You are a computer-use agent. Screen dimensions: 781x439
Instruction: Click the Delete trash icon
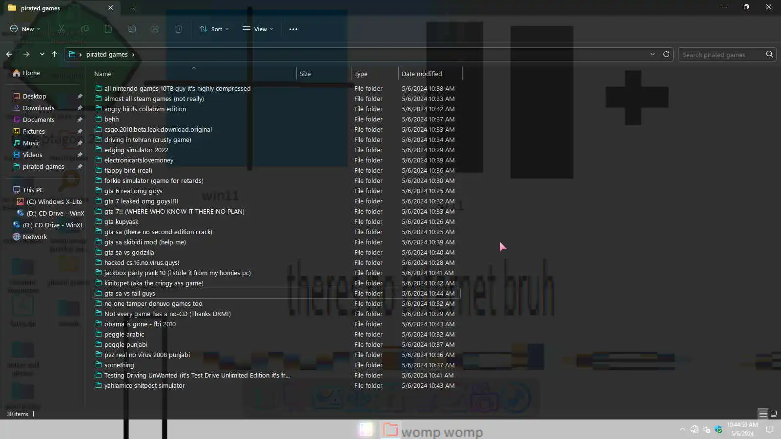tap(179, 29)
